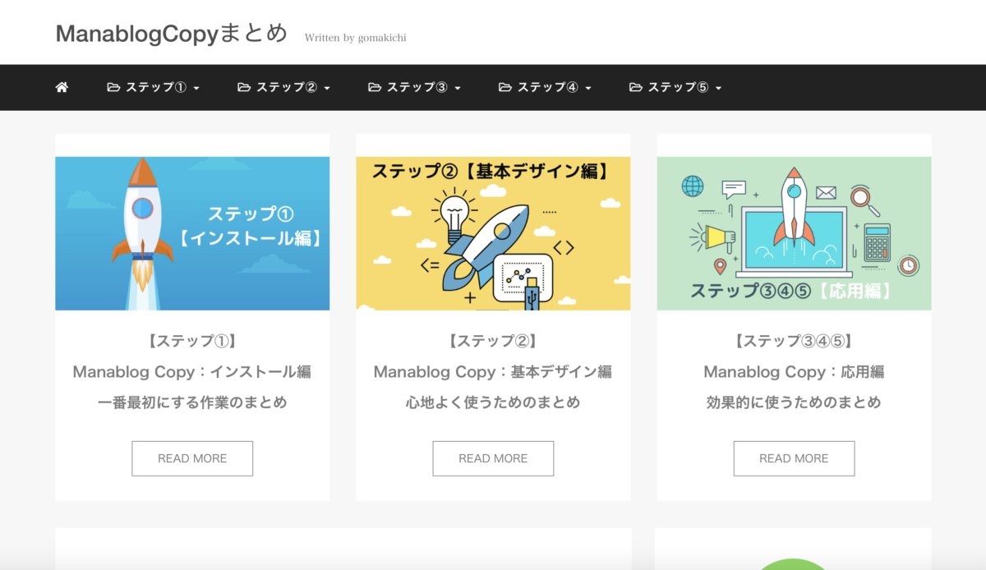Viewport: 986px width, 570px height.
Task: Expand the ステップ① dropdown arrow
Action: point(196,88)
